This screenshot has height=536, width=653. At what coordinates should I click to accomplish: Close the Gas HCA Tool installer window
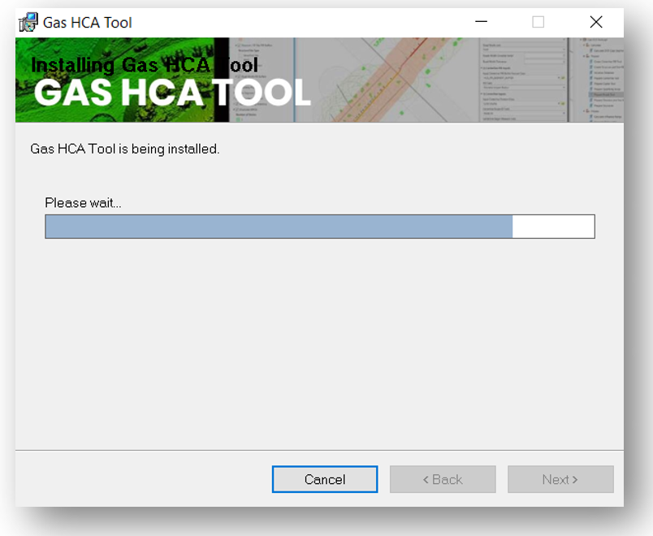[596, 22]
